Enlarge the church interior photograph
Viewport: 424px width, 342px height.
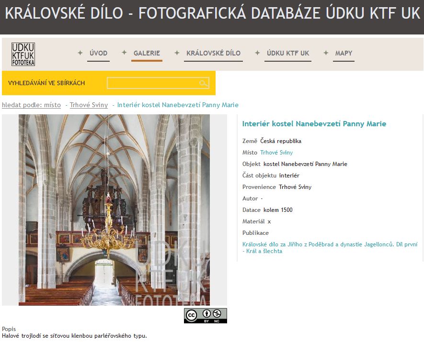tap(114, 210)
